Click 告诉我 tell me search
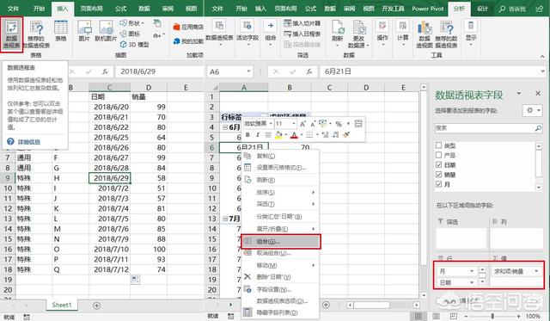Image resolution: width=550 pixels, height=321 pixels. [512, 9]
